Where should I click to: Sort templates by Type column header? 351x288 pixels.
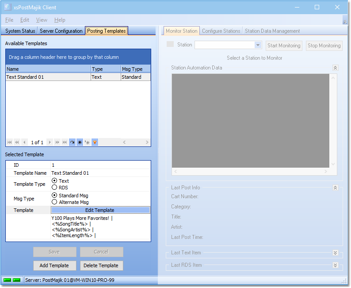[106, 69]
